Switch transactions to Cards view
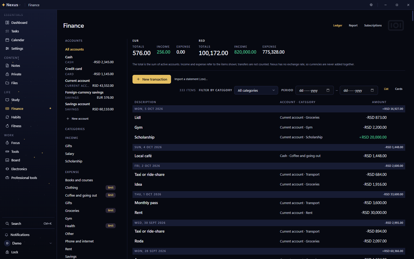414x259 pixels. click(x=398, y=89)
